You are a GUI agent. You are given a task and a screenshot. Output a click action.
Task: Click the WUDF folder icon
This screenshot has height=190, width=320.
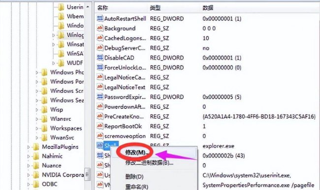pos(61,63)
